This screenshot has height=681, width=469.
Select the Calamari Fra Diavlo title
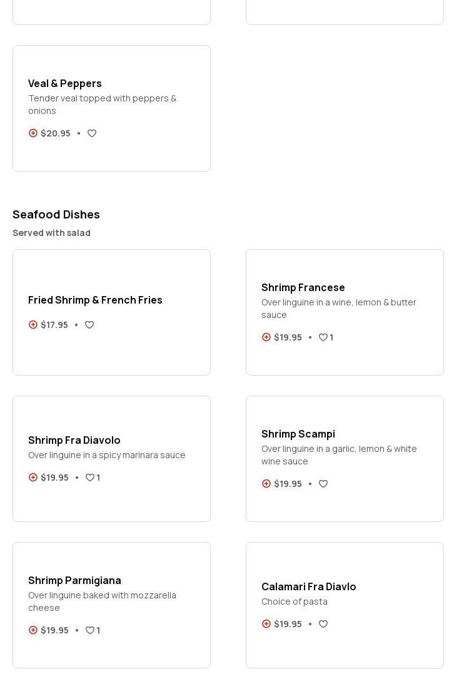click(308, 586)
